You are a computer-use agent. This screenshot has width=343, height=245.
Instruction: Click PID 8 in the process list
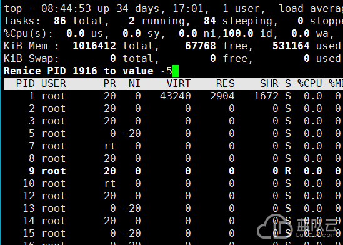click(x=32, y=158)
